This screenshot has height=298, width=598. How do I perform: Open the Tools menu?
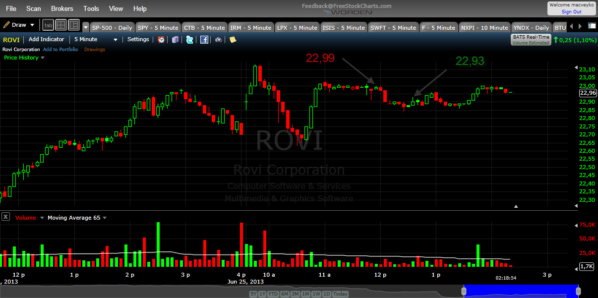tap(91, 8)
